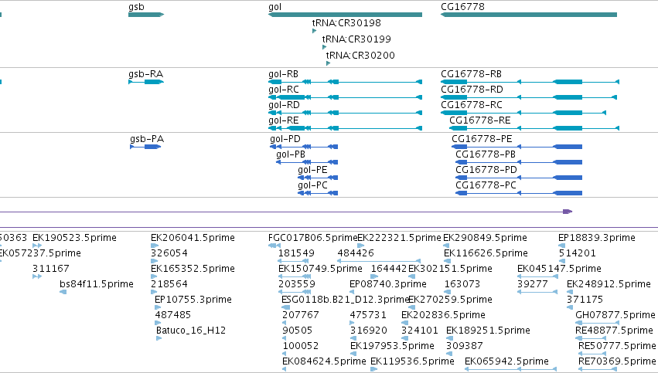This screenshot has height=373, width=658.
Task: Click the 203559 feature label
Action: pyautogui.click(x=297, y=284)
